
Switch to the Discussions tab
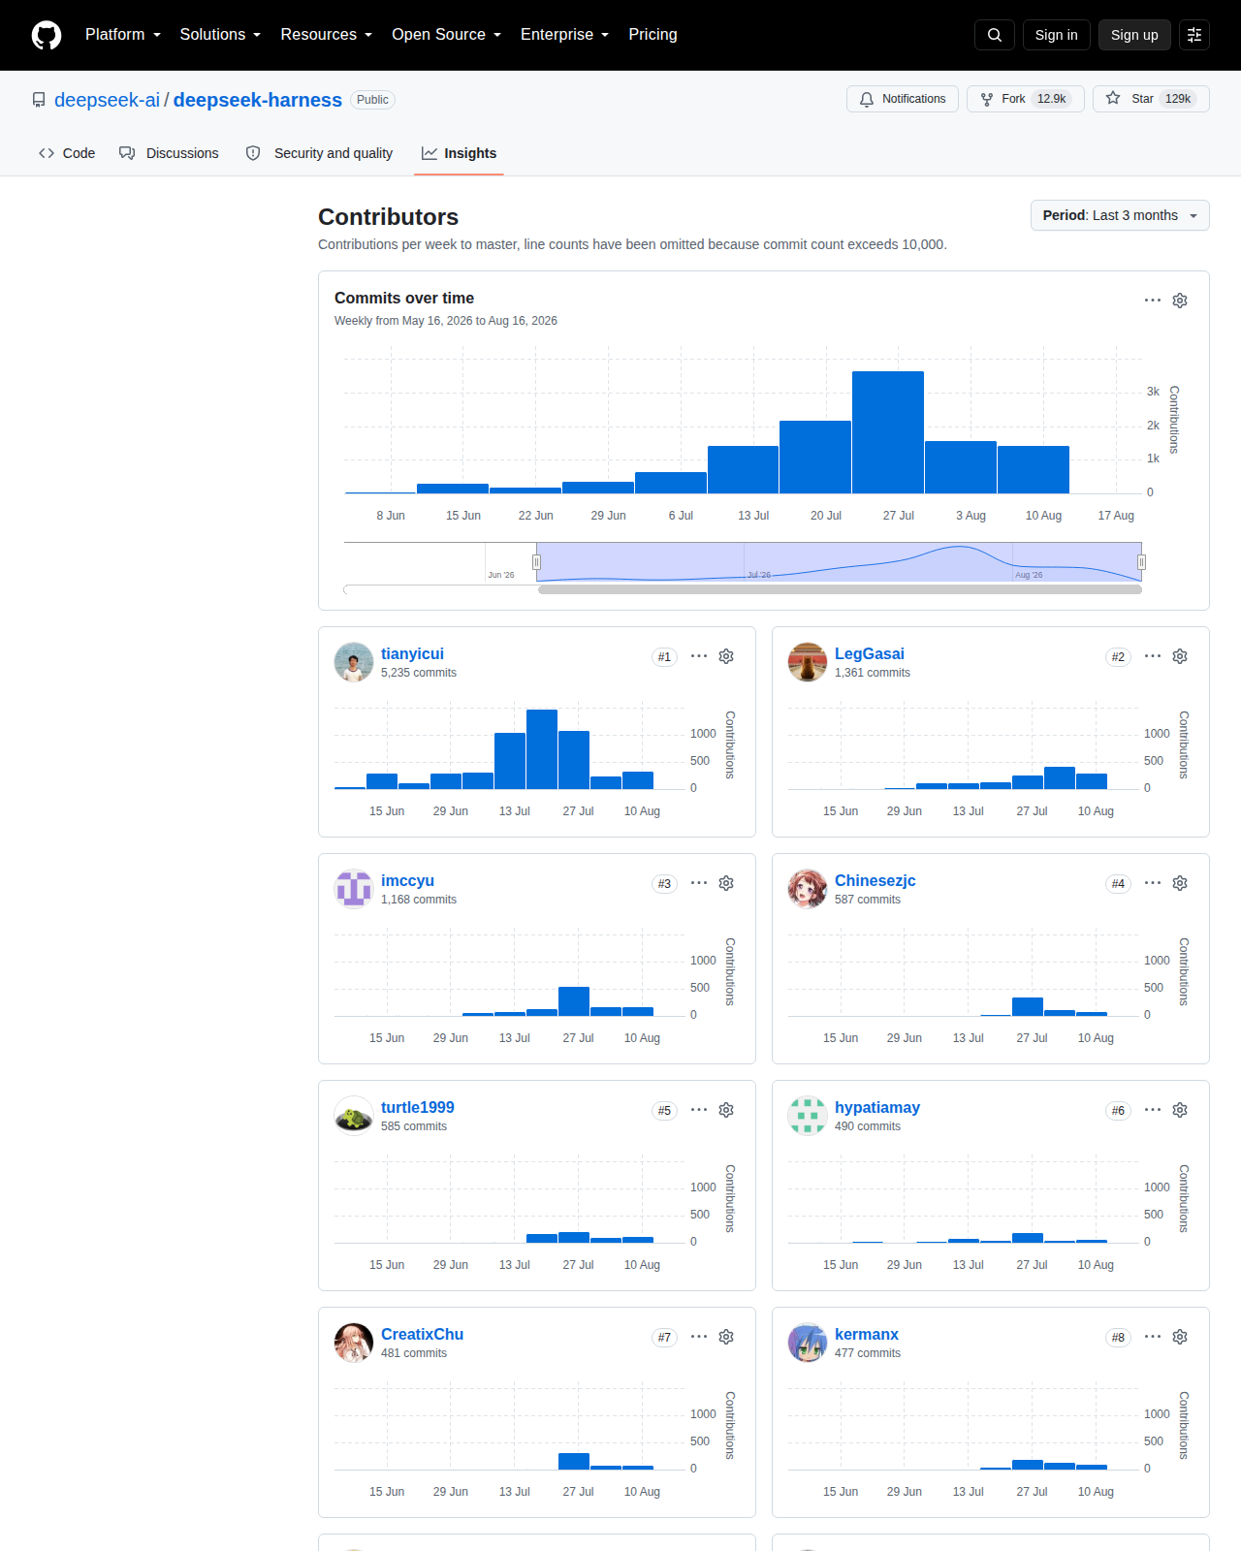click(169, 153)
